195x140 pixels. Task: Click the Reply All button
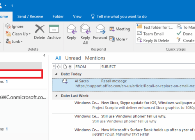pos(85,34)
